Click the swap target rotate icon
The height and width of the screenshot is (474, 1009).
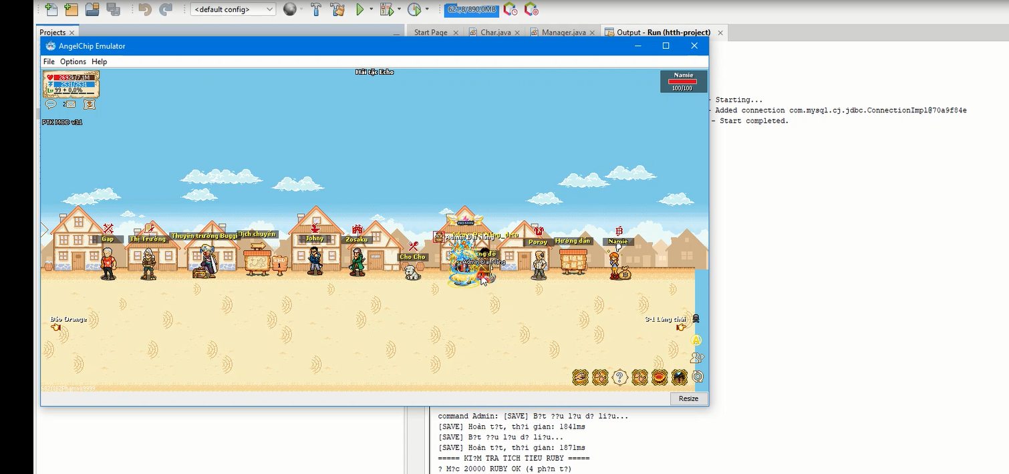(698, 376)
